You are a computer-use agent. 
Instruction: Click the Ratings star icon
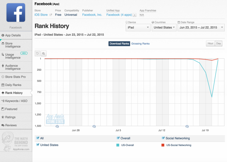pos(3,117)
